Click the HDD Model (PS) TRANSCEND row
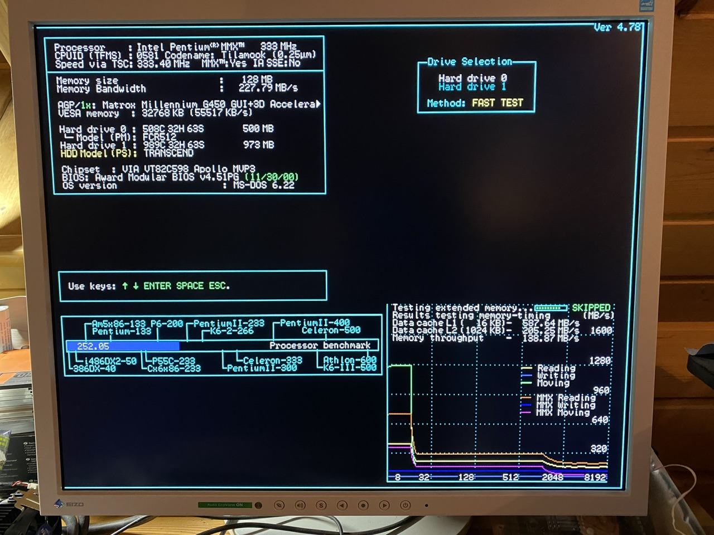 click(x=127, y=153)
